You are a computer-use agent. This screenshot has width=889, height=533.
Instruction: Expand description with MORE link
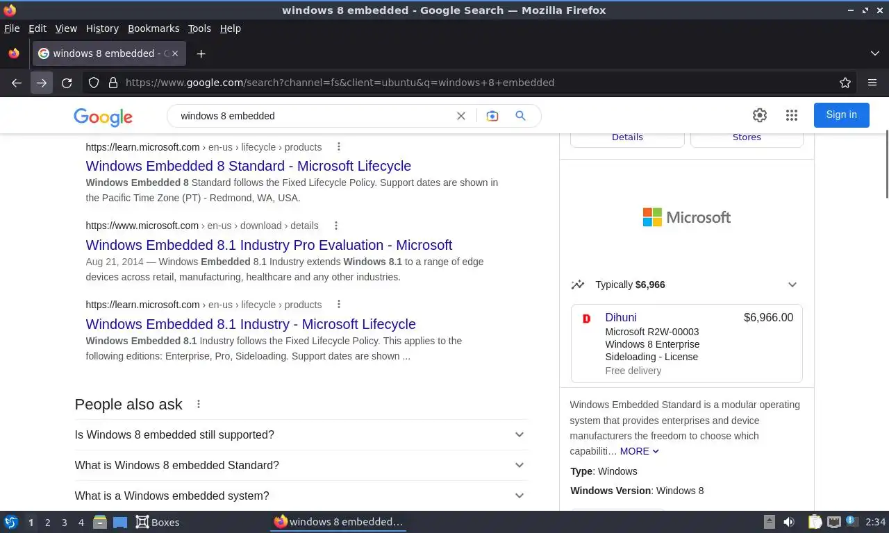pos(639,451)
